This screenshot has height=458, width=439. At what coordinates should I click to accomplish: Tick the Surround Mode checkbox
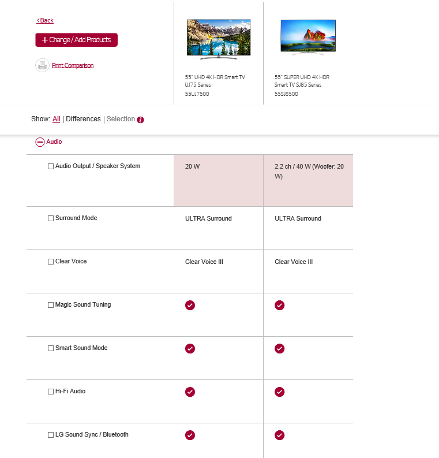click(x=51, y=218)
